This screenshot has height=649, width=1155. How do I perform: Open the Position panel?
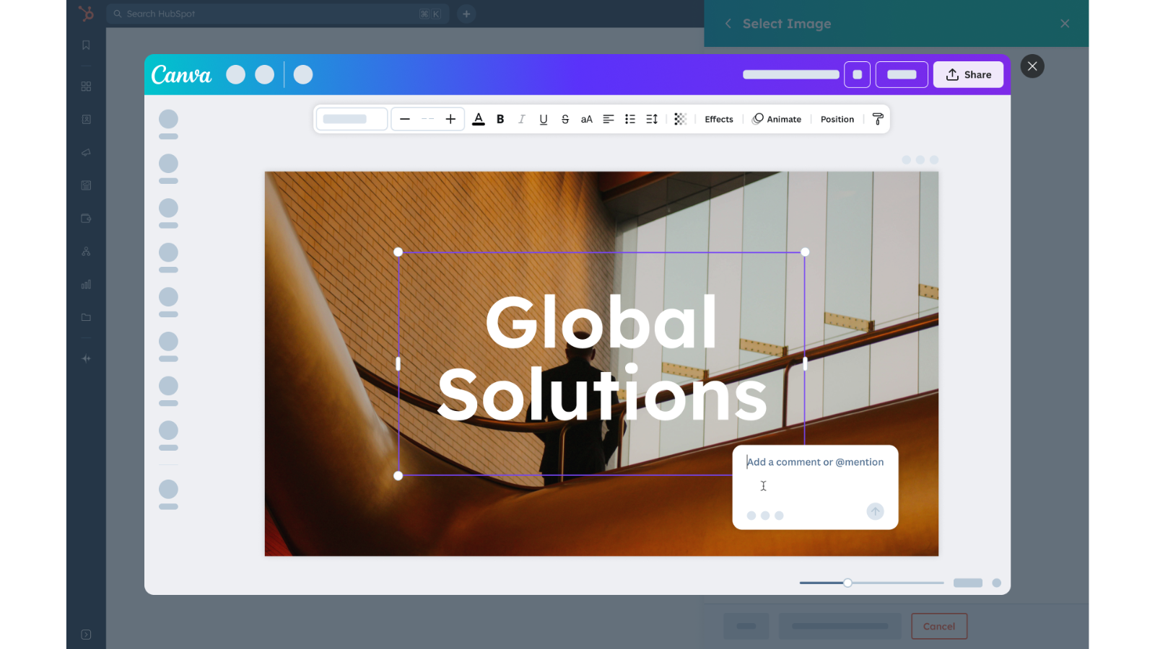click(x=837, y=119)
